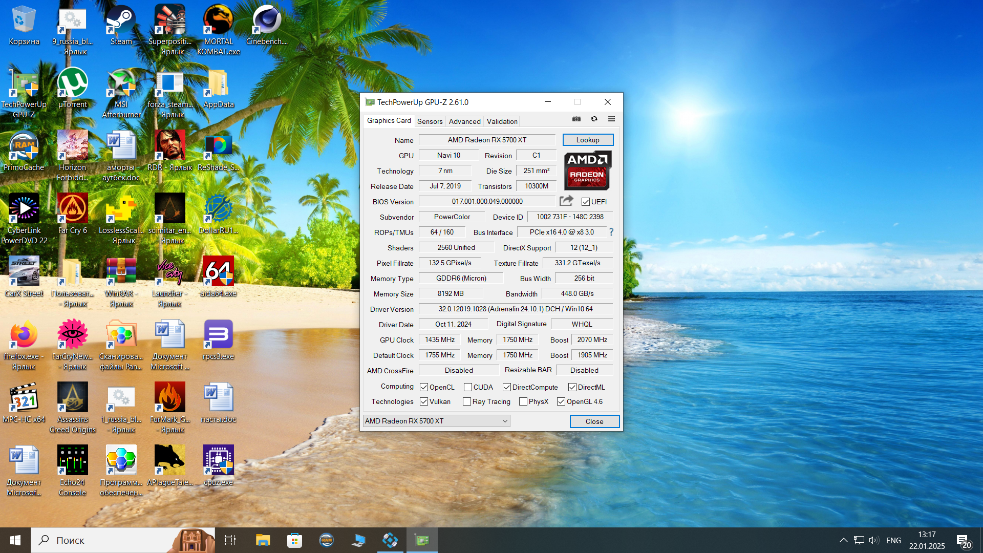The image size is (983, 553).
Task: Click the GPU-Z refresh icon
Action: click(594, 119)
